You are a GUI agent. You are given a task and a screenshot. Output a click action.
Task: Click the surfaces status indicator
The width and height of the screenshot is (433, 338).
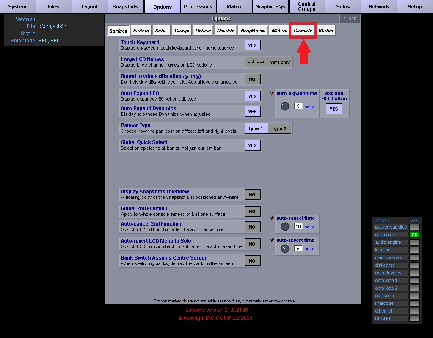pos(414,296)
